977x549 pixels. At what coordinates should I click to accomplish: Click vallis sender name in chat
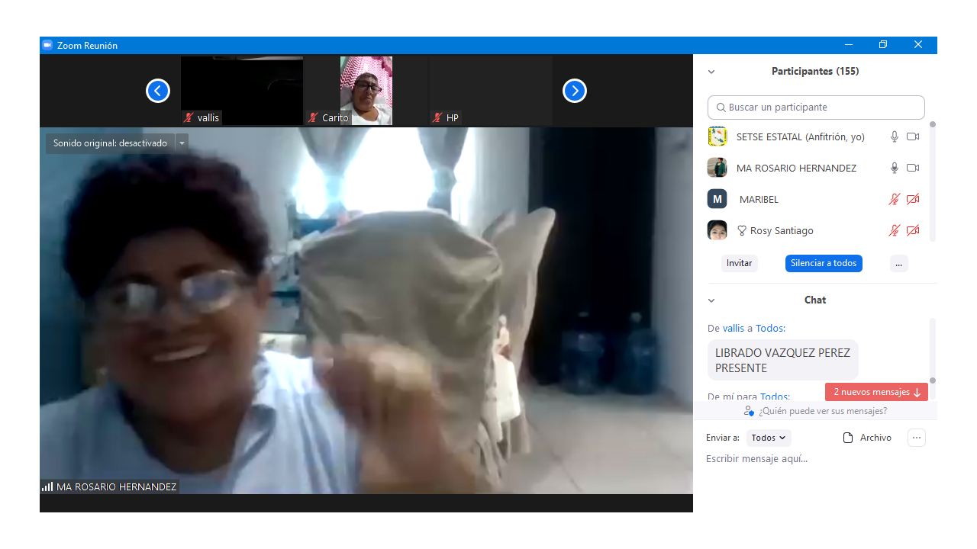(x=734, y=329)
